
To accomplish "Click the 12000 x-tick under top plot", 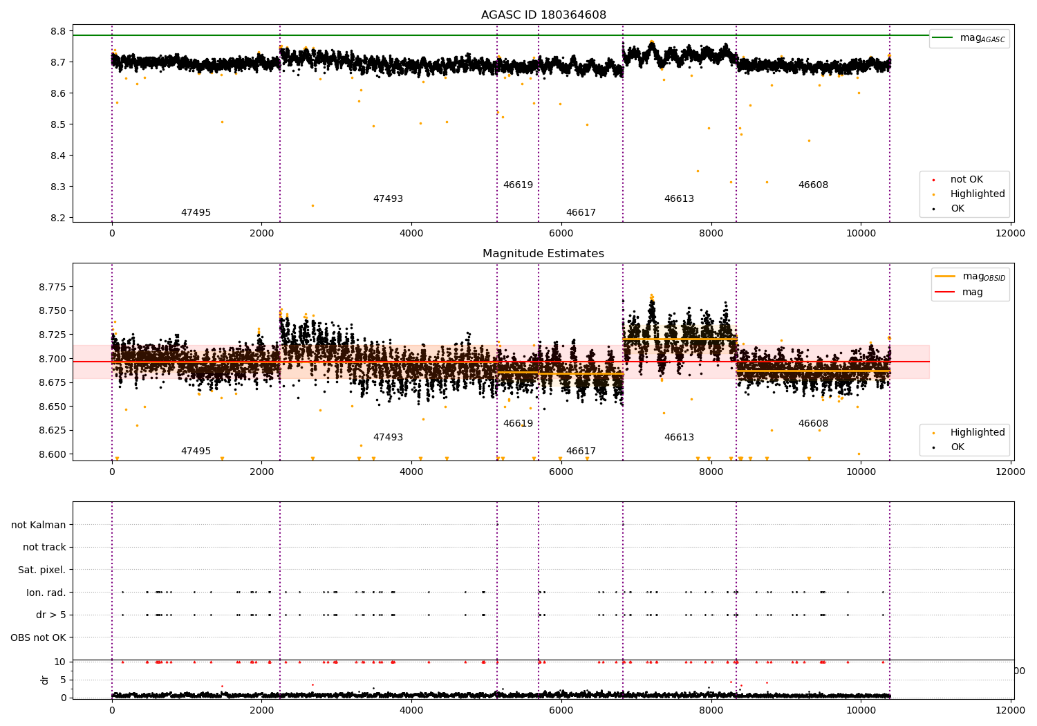I will [1010, 234].
